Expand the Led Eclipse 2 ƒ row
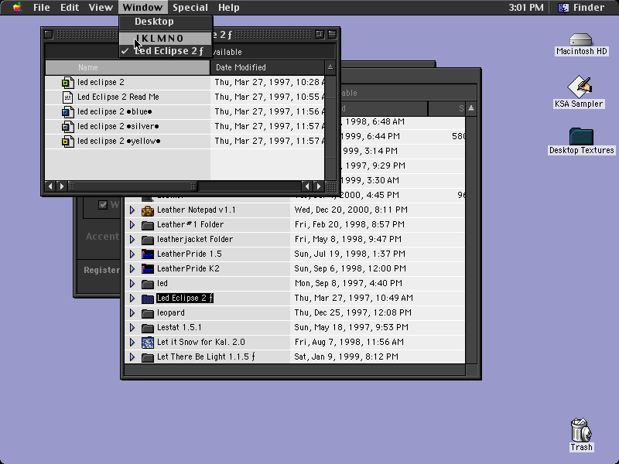The height and width of the screenshot is (464, 619). [132, 299]
